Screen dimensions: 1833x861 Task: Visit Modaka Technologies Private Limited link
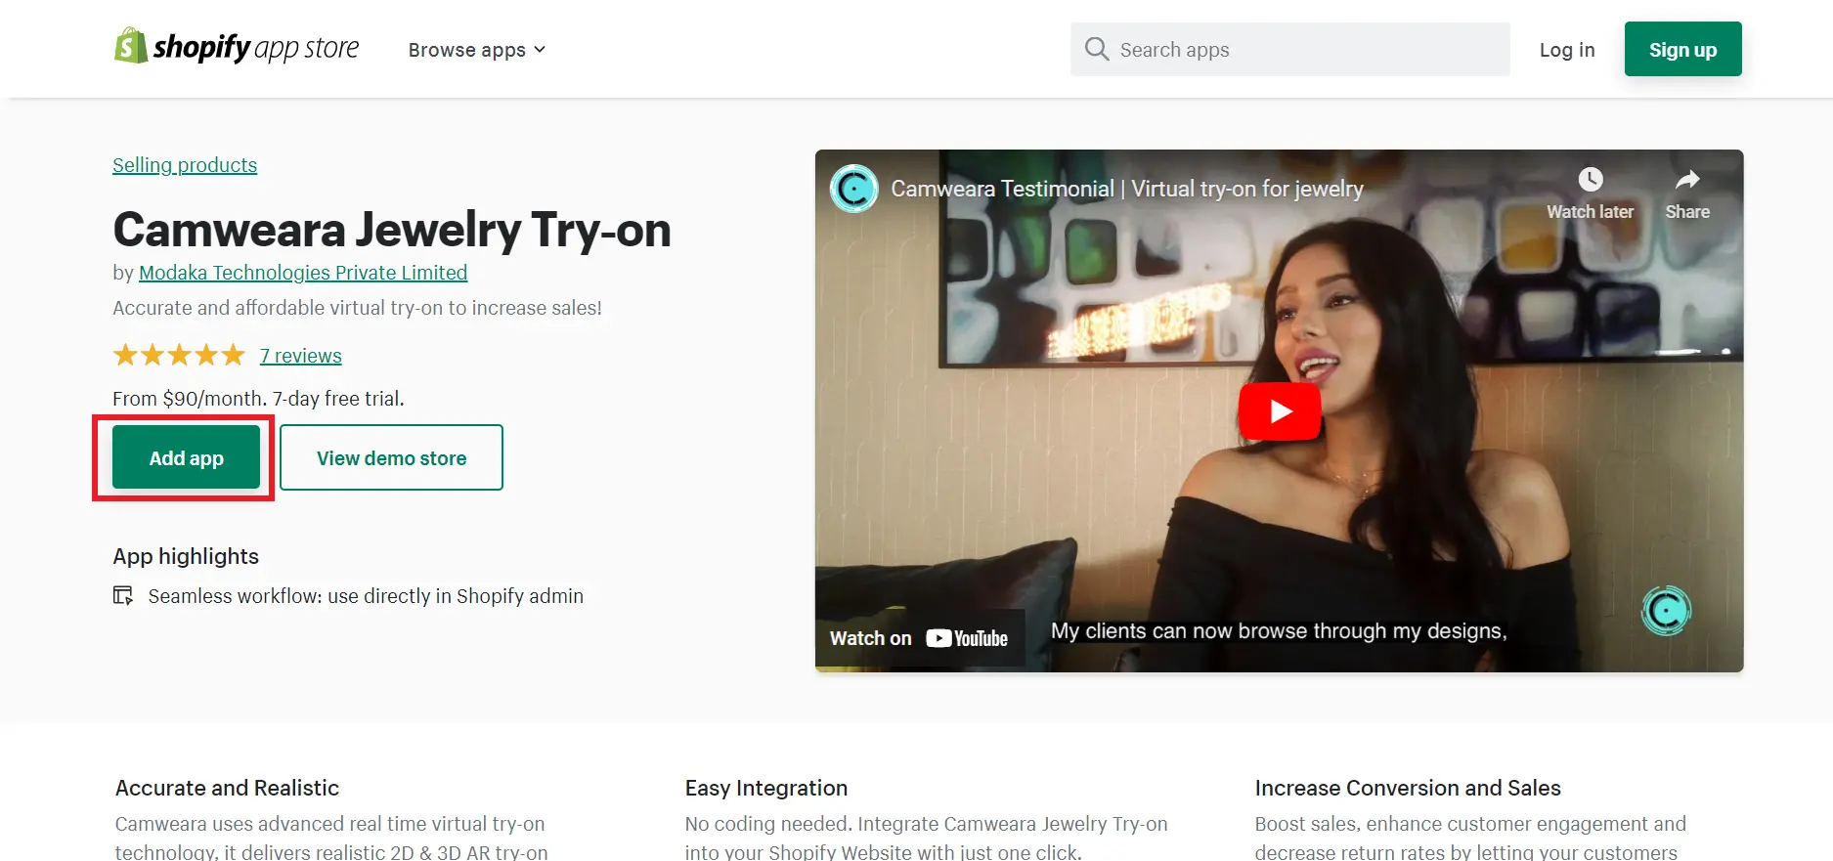(x=303, y=273)
